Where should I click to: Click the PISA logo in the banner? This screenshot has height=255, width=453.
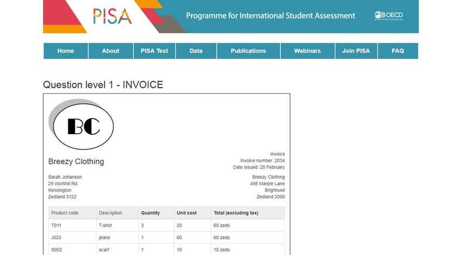112,16
